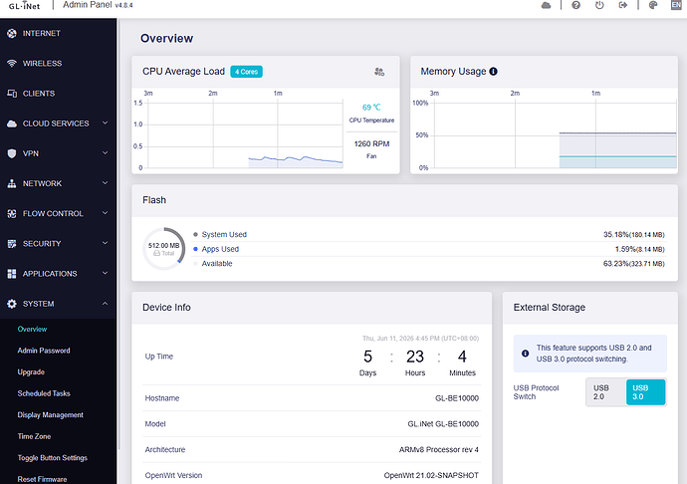687x484 pixels.
Task: Expand the Flow Control menu chevron
Action: [106, 213]
